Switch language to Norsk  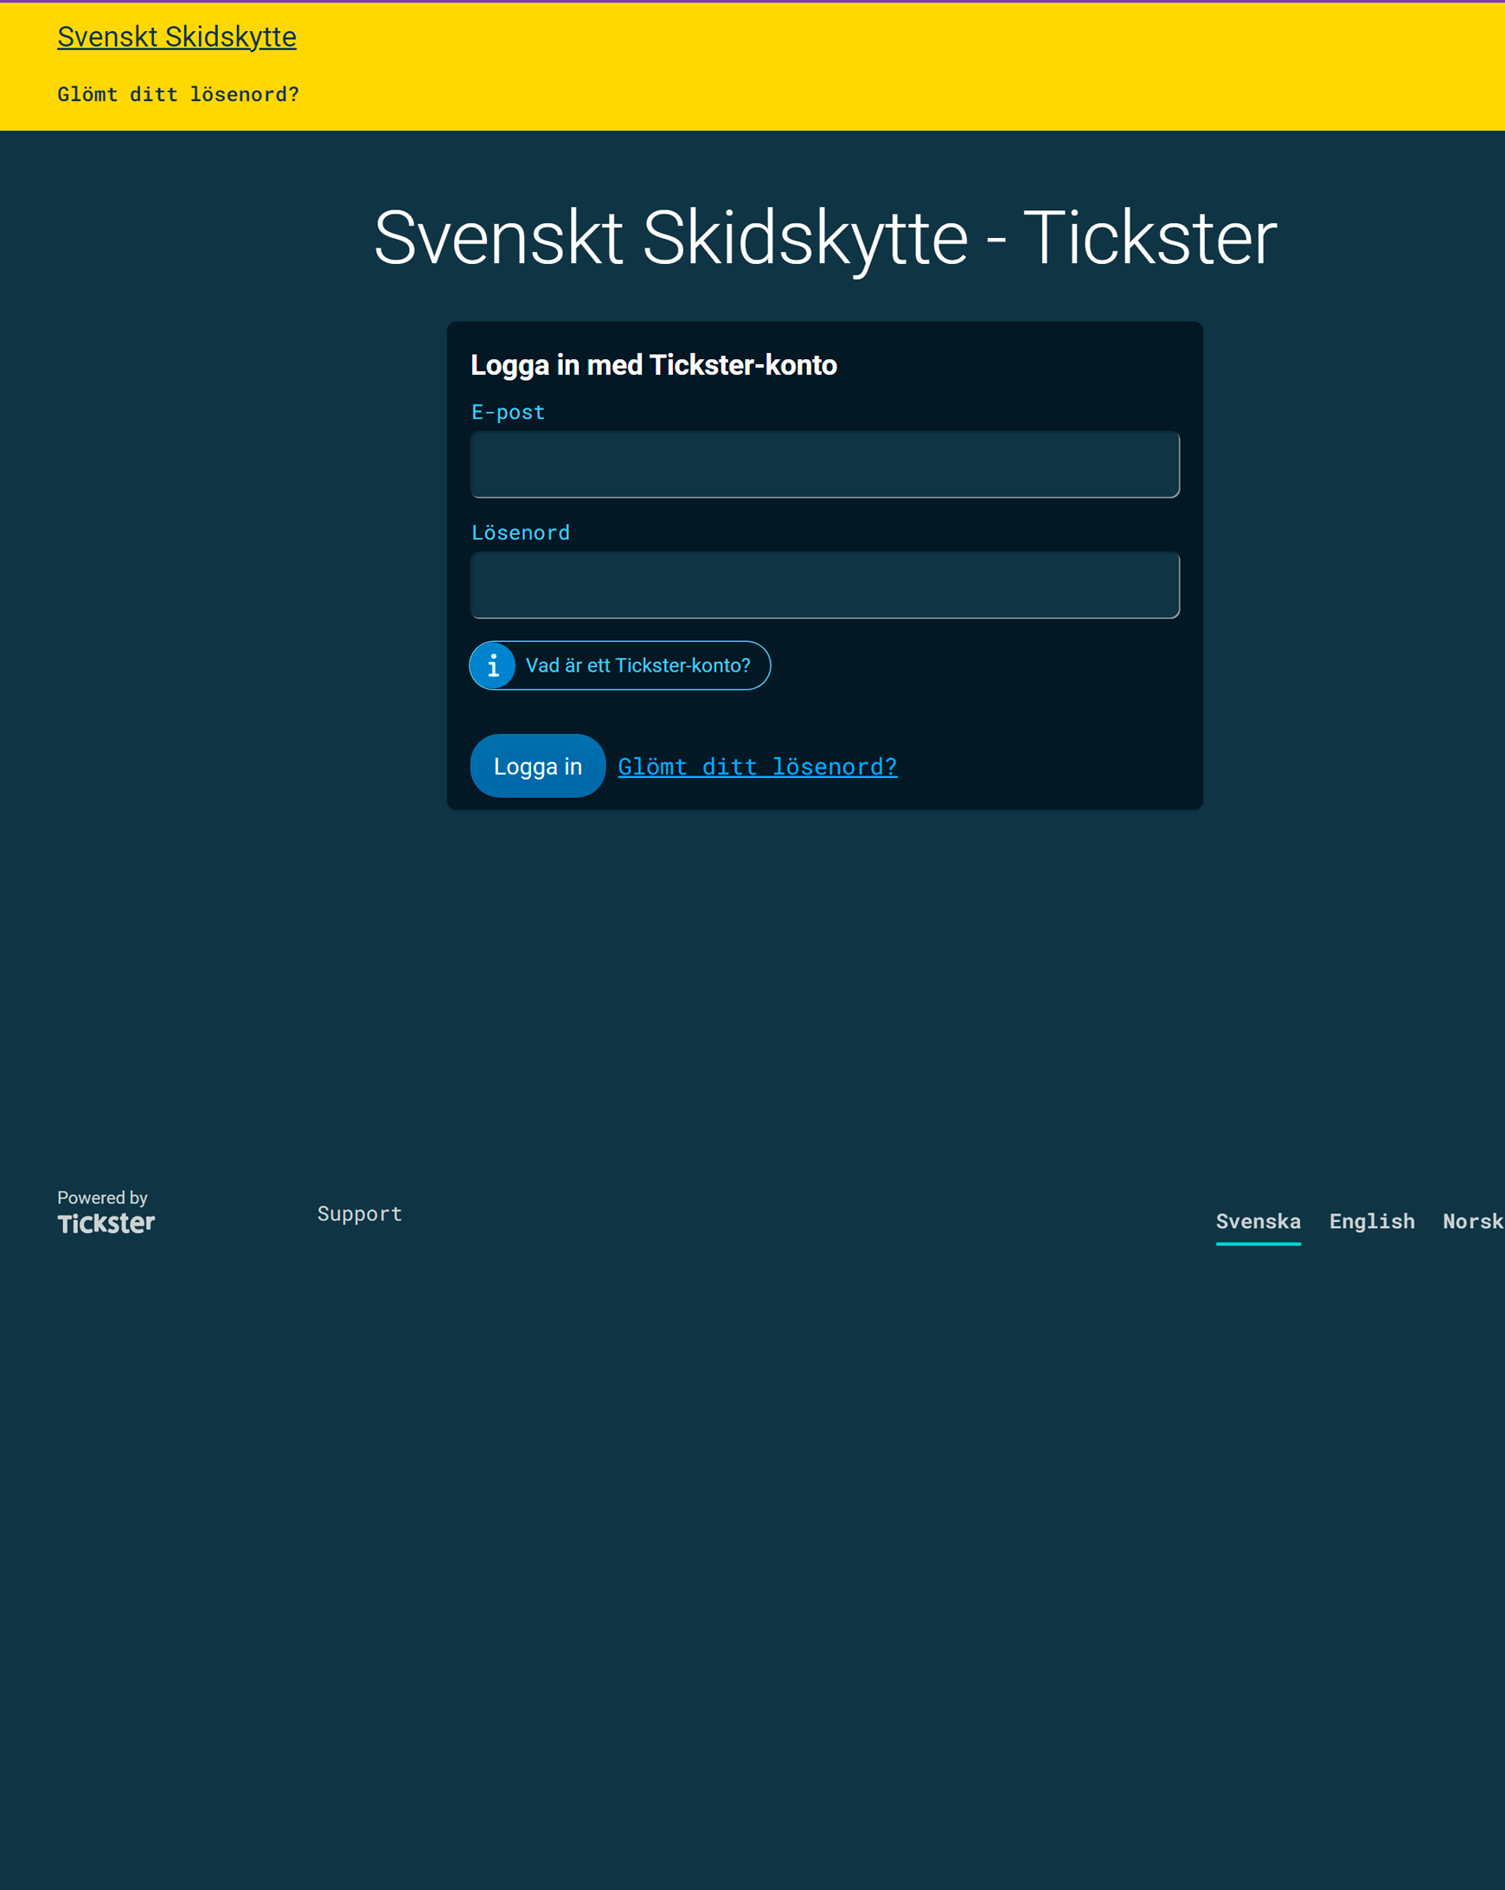pos(1474,1222)
